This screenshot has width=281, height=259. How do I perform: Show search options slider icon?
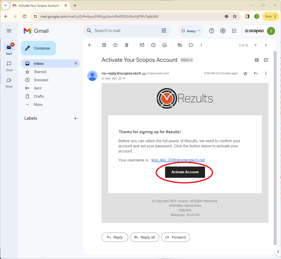pyautogui.click(x=164, y=31)
